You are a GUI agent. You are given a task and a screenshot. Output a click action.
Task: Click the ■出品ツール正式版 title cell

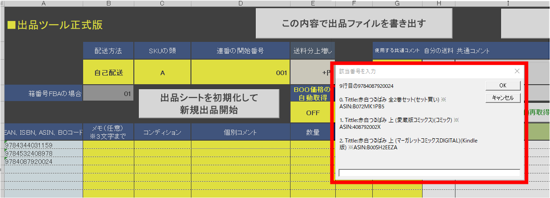[55, 25]
